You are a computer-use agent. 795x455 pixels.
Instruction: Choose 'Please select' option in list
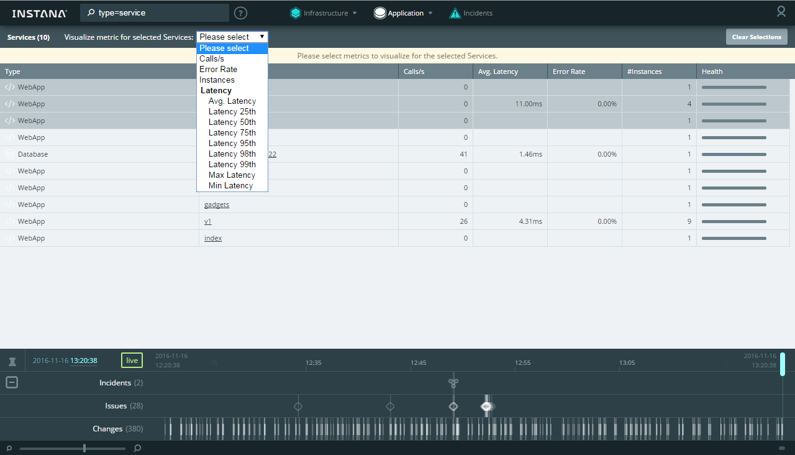232,48
